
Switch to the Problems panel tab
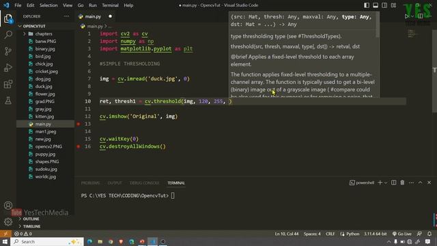pyautogui.click(x=90, y=183)
